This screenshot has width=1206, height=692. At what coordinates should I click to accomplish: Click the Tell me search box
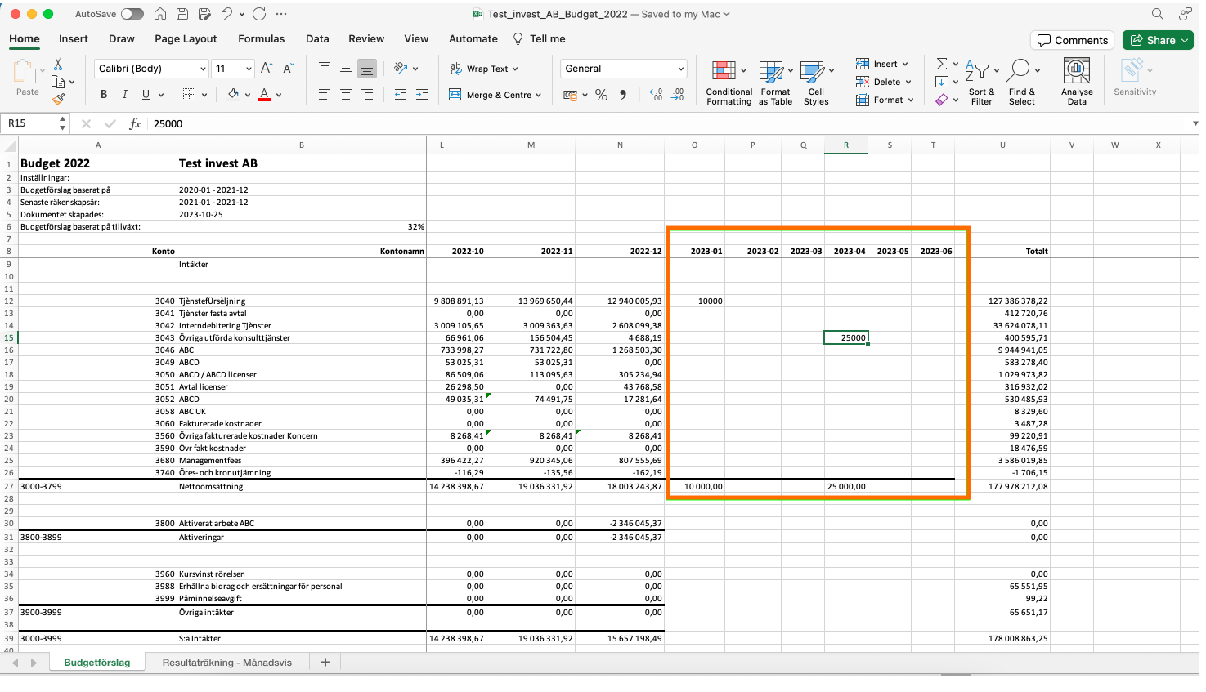click(540, 38)
